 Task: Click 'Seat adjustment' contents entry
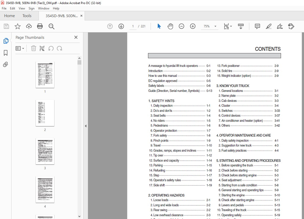click(x=249, y=180)
